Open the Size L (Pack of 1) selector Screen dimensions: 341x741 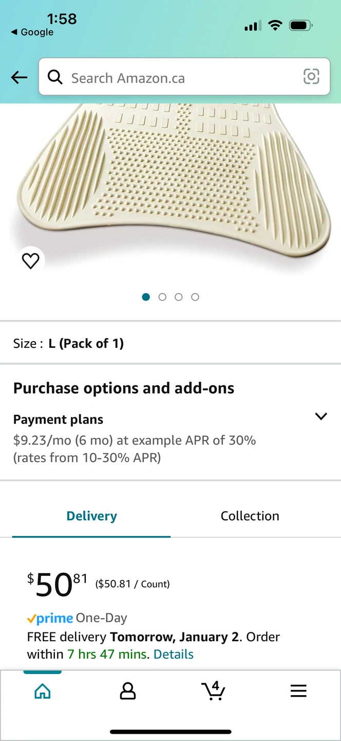pos(170,343)
